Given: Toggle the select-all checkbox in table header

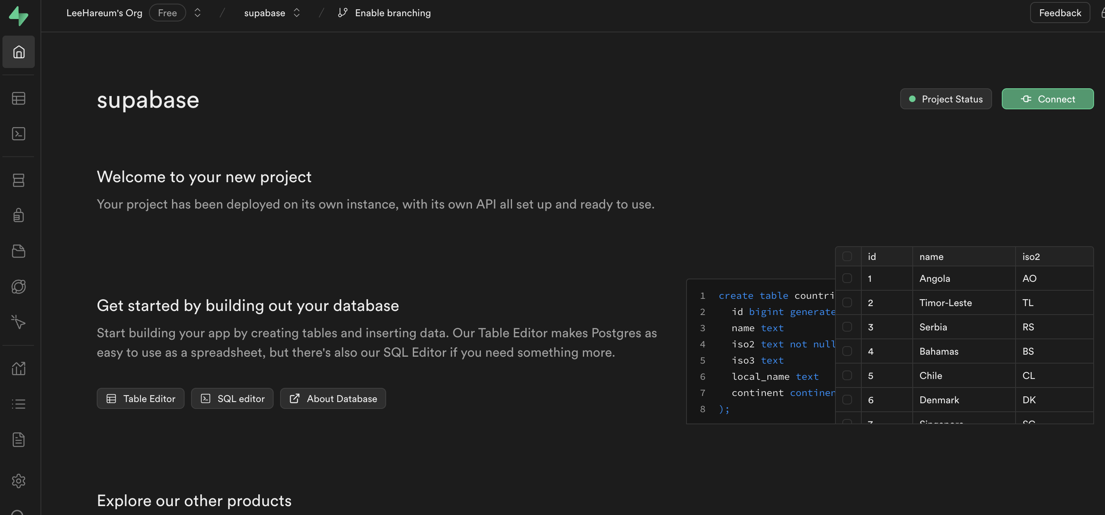Looking at the screenshot, I should (x=847, y=257).
